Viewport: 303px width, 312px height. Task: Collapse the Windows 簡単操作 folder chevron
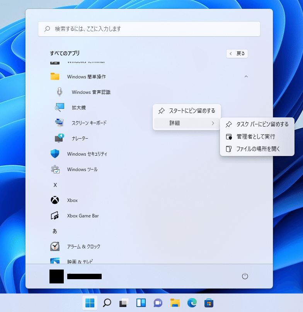246,76
